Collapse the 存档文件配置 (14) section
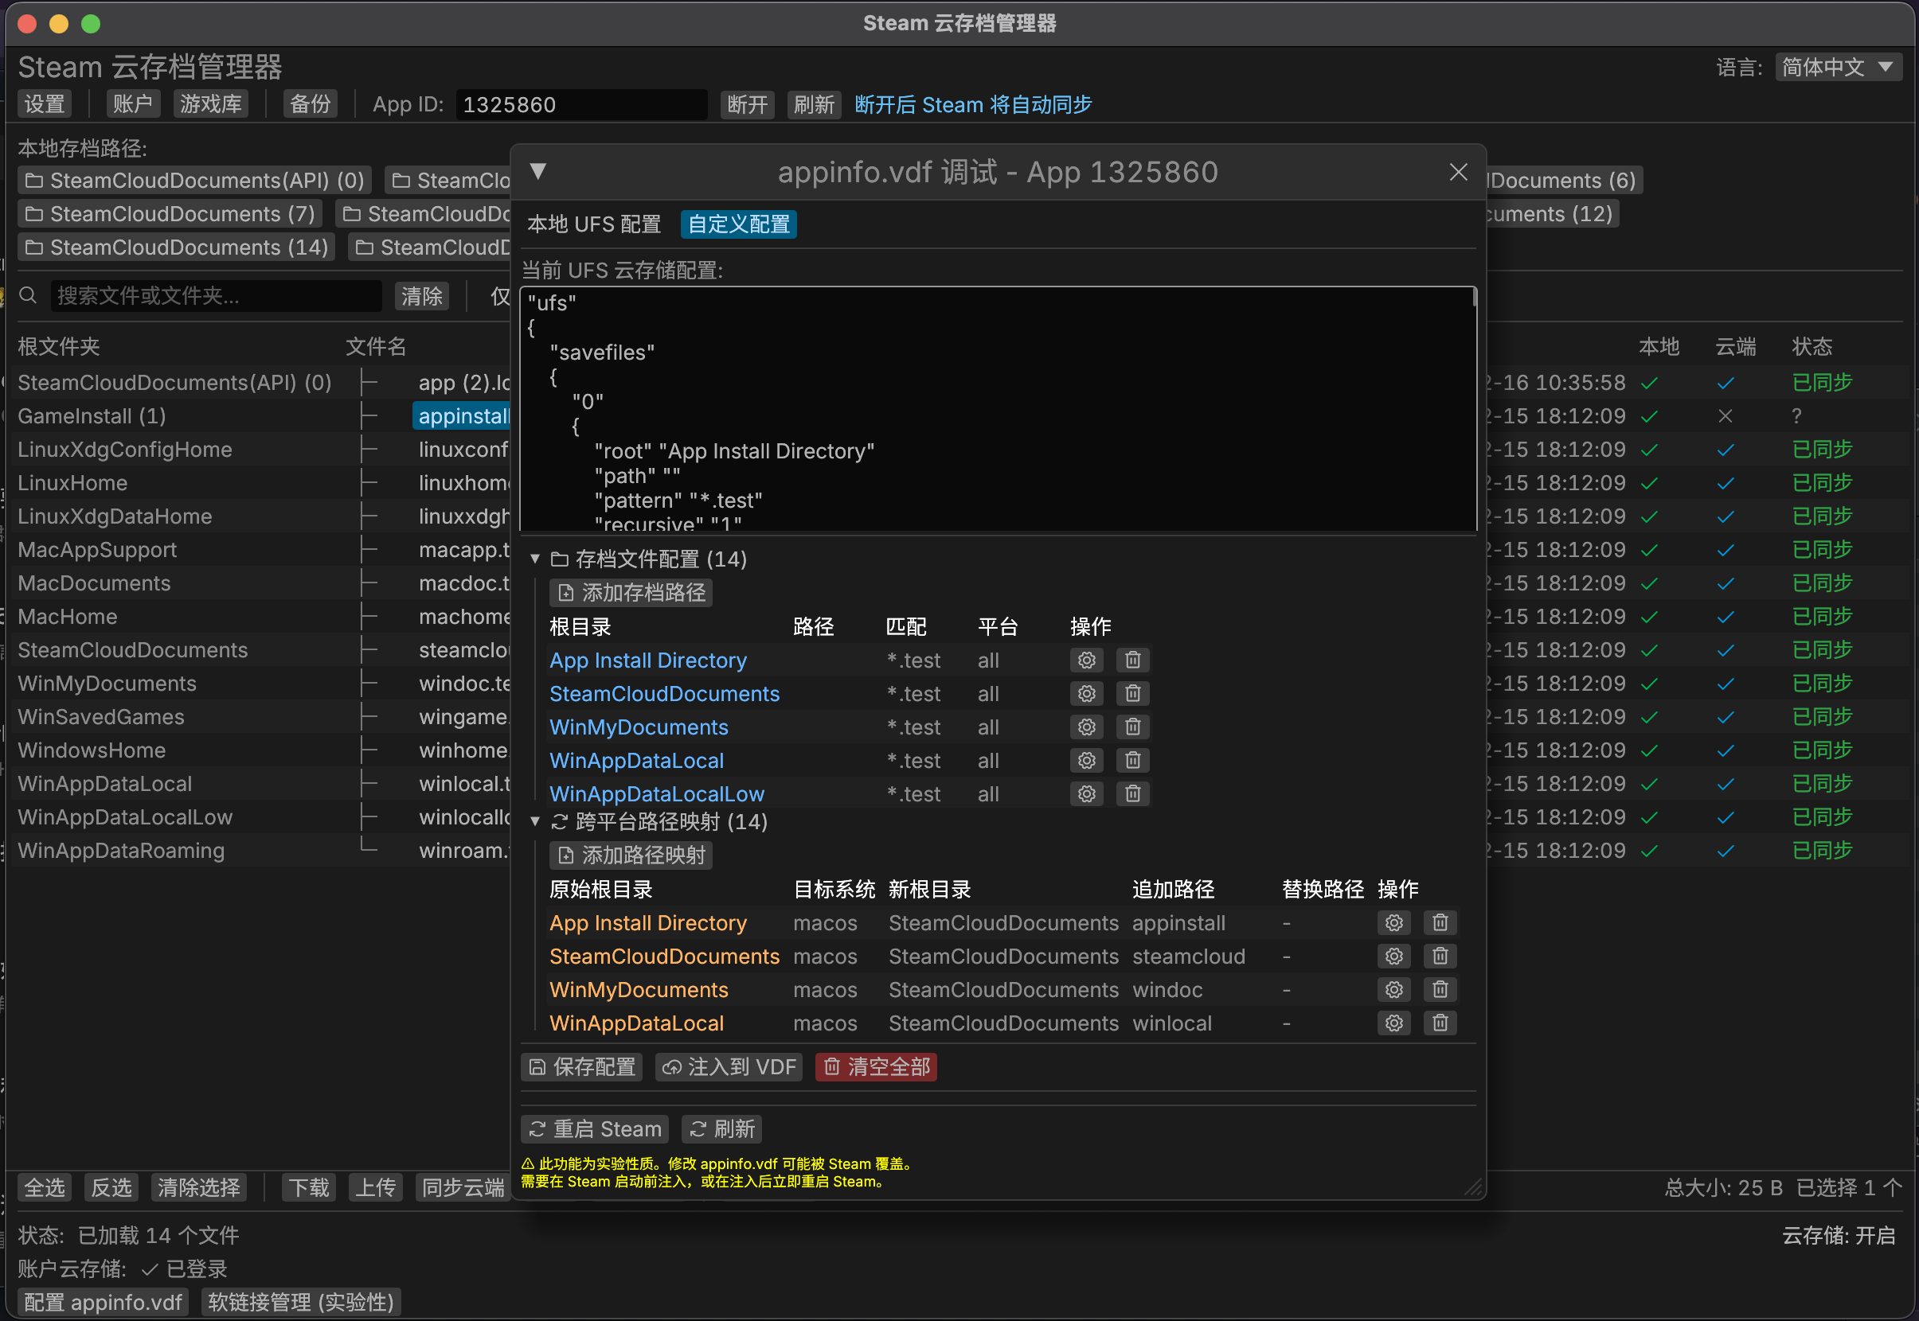Image resolution: width=1919 pixels, height=1321 pixels. pos(535,559)
